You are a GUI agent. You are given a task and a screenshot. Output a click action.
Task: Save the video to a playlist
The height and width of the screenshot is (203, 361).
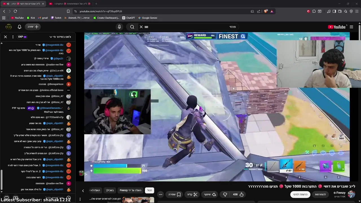[x=174, y=194]
